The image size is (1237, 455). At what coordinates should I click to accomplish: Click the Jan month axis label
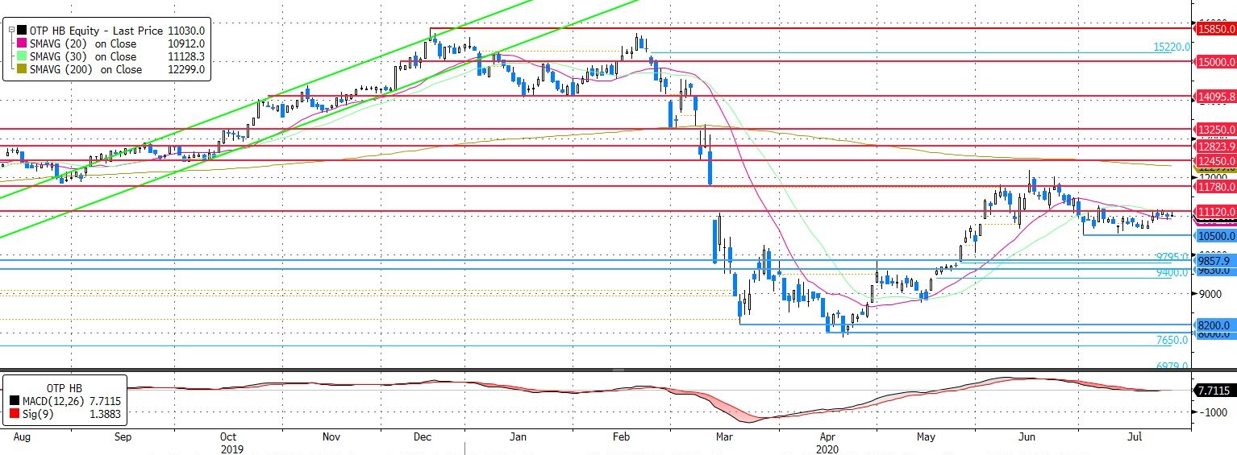tap(519, 436)
